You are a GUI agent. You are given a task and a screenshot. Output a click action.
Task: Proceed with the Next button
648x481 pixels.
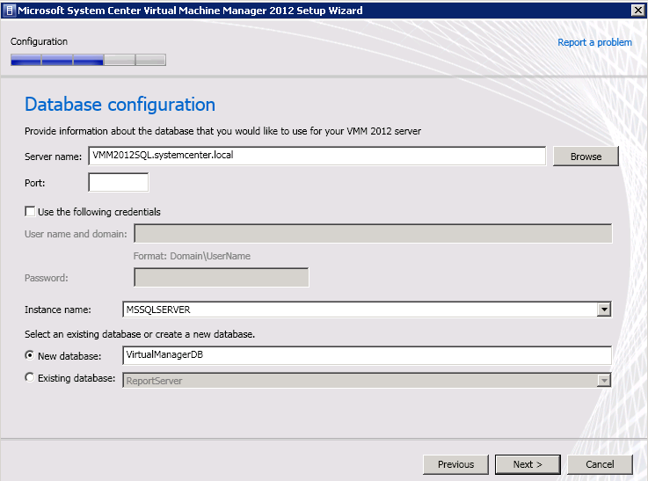pyautogui.click(x=528, y=464)
